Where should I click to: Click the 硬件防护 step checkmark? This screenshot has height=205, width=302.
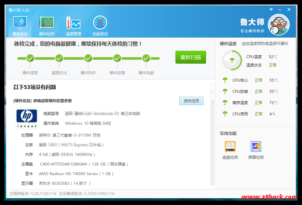[88, 58]
